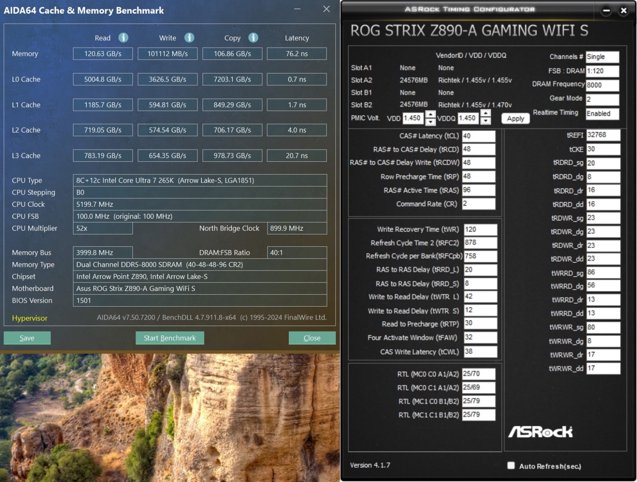Select the CAS Write Latency (tCWL) field
637x482 pixels.
point(480,351)
